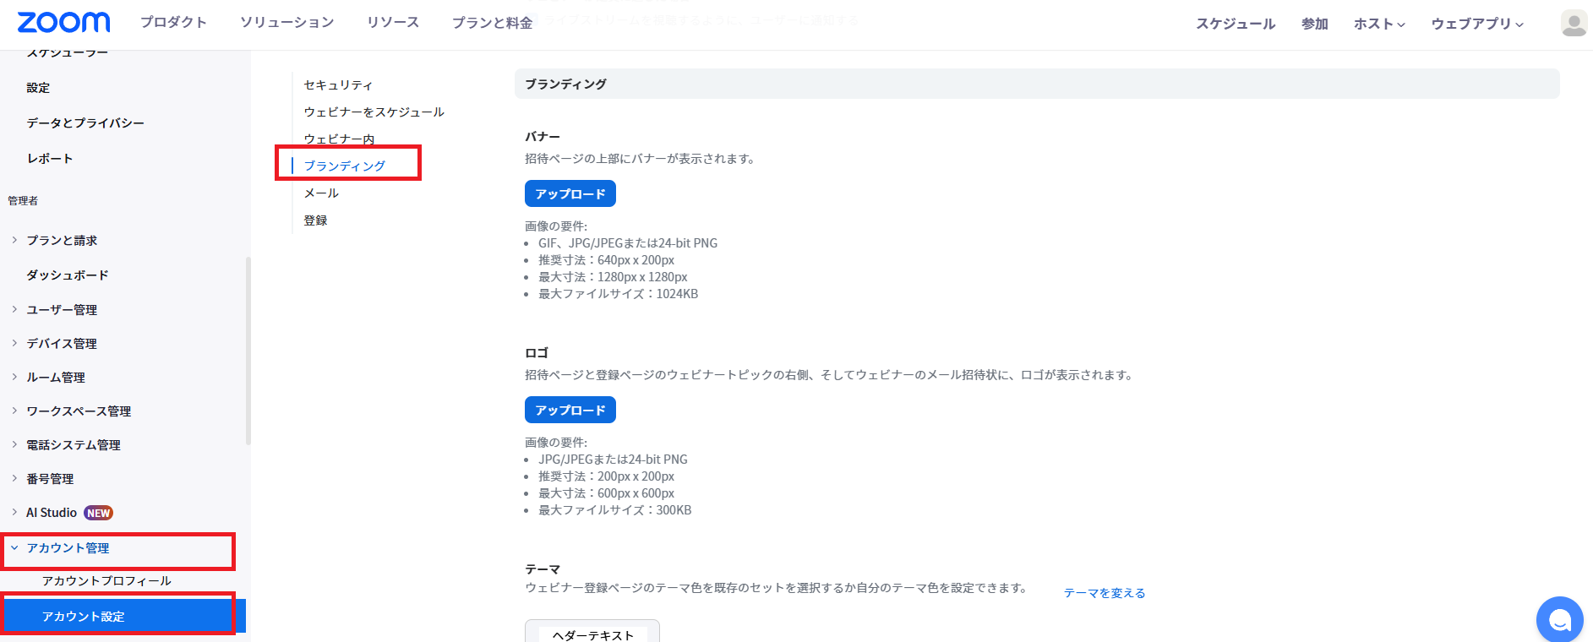1593x642 pixels.
Task: Open the プロダクト menu
Action: 173,23
